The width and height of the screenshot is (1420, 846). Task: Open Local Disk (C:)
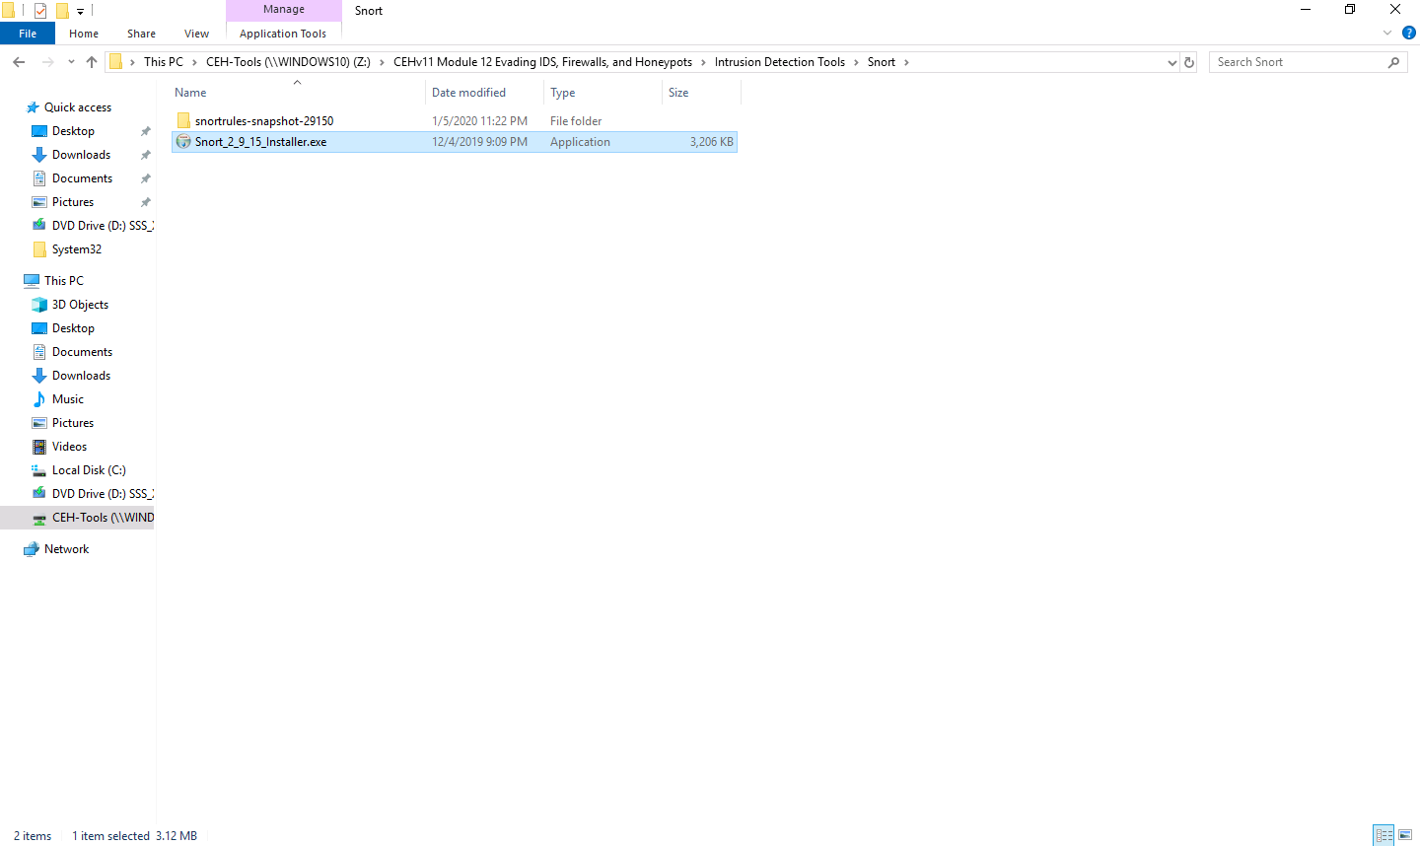pos(89,470)
